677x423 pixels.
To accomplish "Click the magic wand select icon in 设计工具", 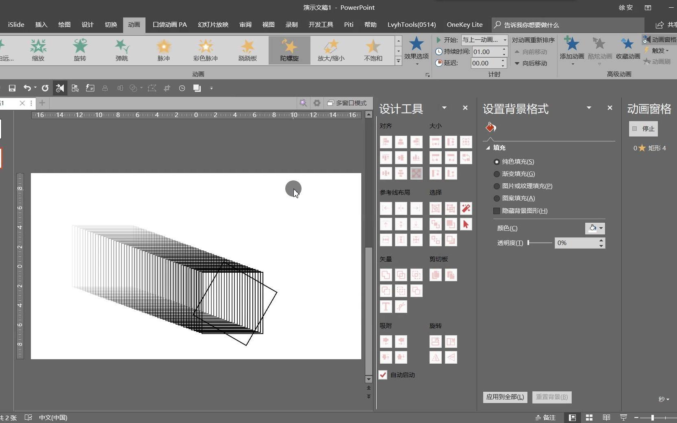I will (x=466, y=208).
